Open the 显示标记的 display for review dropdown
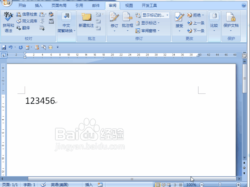This screenshot has height=187, width=250. (155, 15)
